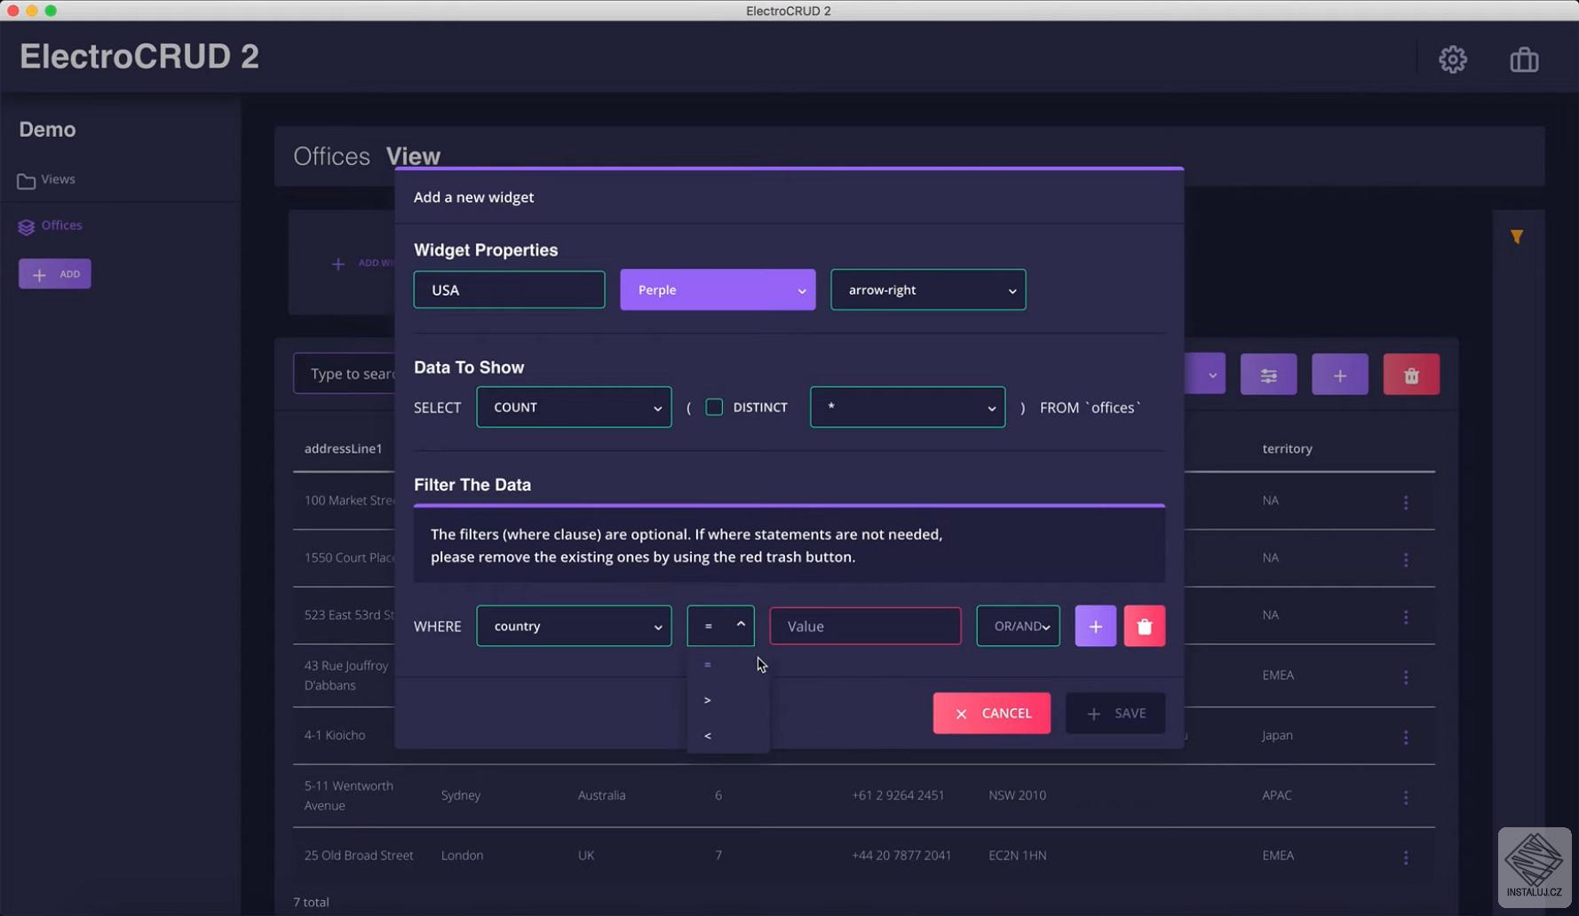Open the OR/AND dropdown

point(1018,626)
